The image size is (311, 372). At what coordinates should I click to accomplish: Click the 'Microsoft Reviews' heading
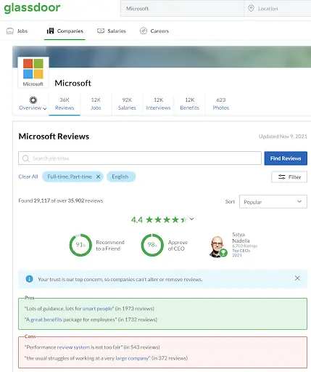(54, 137)
